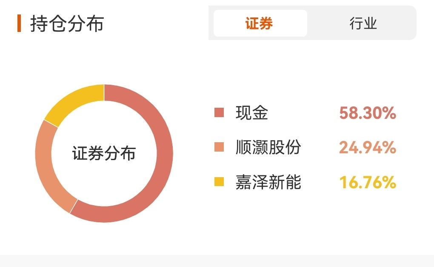Viewport: 434px width, 267px height.
Task: Select the 嘉泽新能 legend label
Action: click(x=268, y=182)
